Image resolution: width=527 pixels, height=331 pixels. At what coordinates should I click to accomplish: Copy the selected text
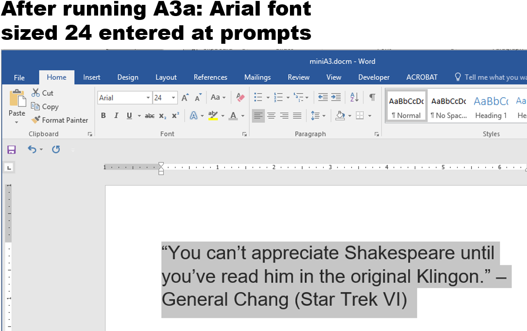(x=45, y=106)
